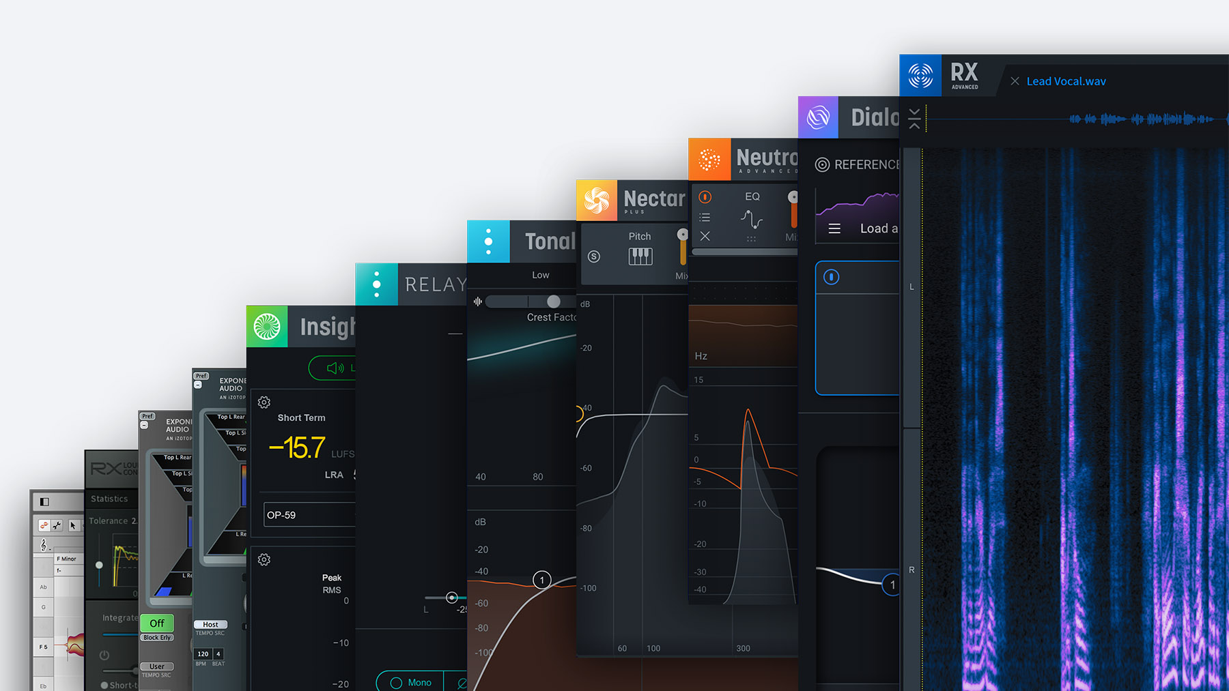The width and height of the screenshot is (1229, 691).
Task: Click the solo S icon in Nectar Pitch
Action: pos(594,256)
